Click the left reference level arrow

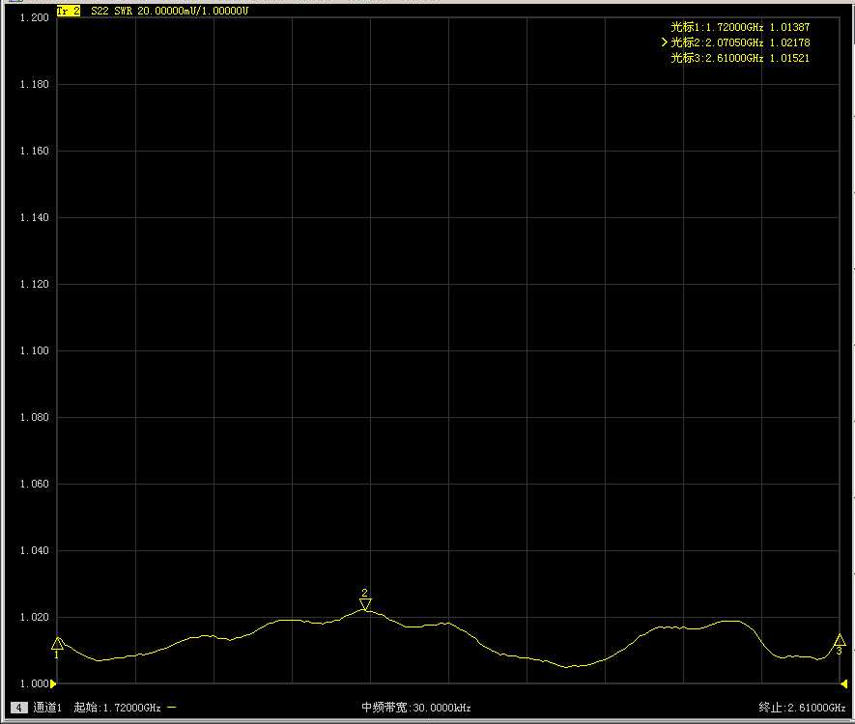click(53, 683)
